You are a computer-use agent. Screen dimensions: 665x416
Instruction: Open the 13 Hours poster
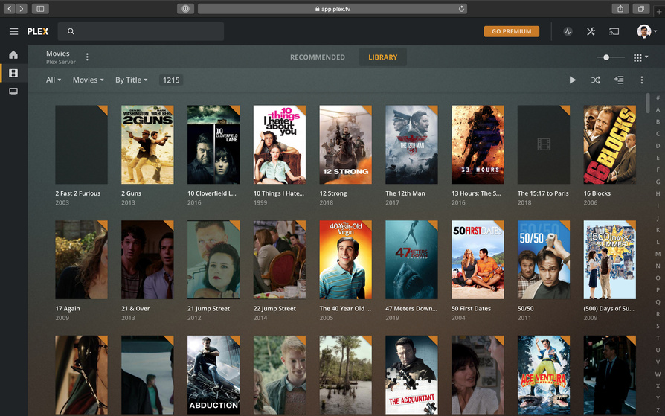pyautogui.click(x=478, y=145)
